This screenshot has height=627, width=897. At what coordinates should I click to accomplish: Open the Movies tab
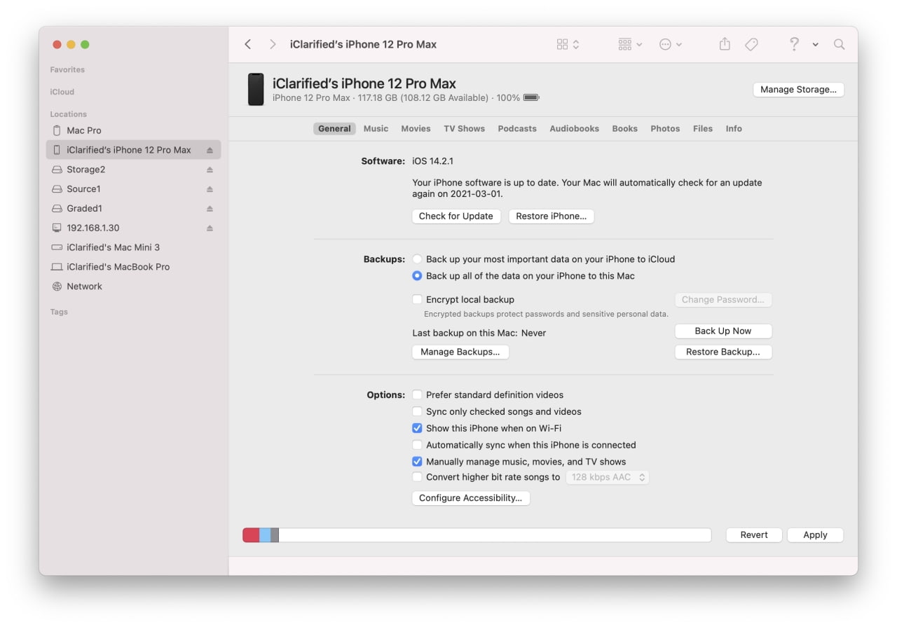click(x=416, y=129)
